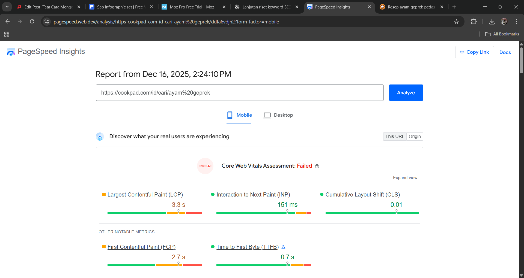This screenshot has width=524, height=278.
Task: Close the Moz Pro Free Trial tab
Action: click(224, 7)
